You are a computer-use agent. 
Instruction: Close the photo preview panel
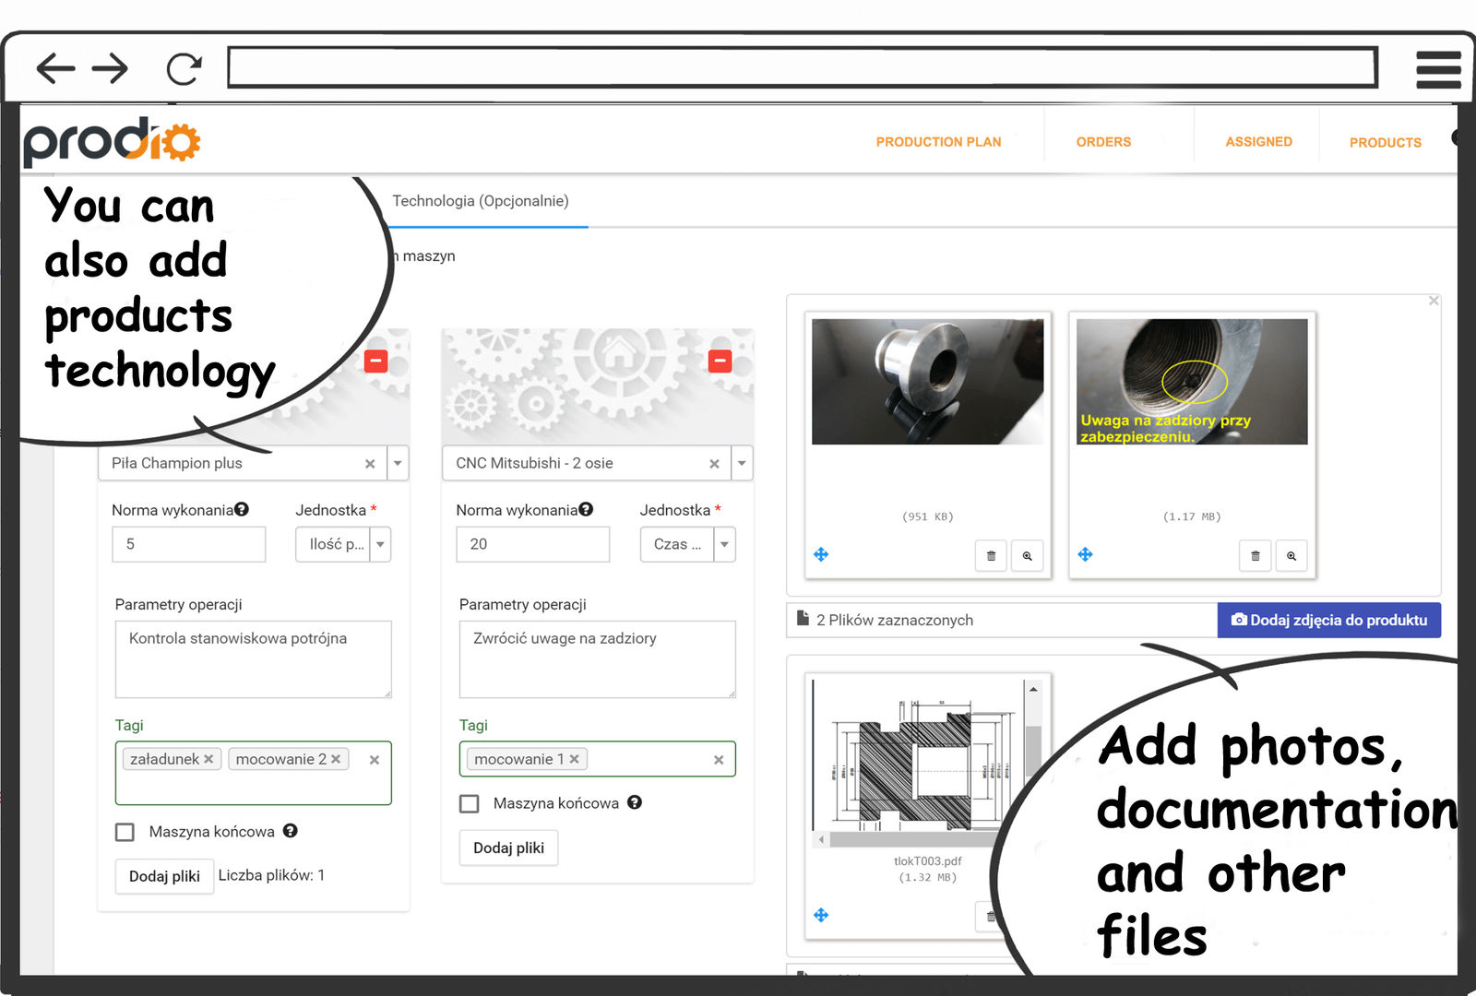coord(1434,301)
